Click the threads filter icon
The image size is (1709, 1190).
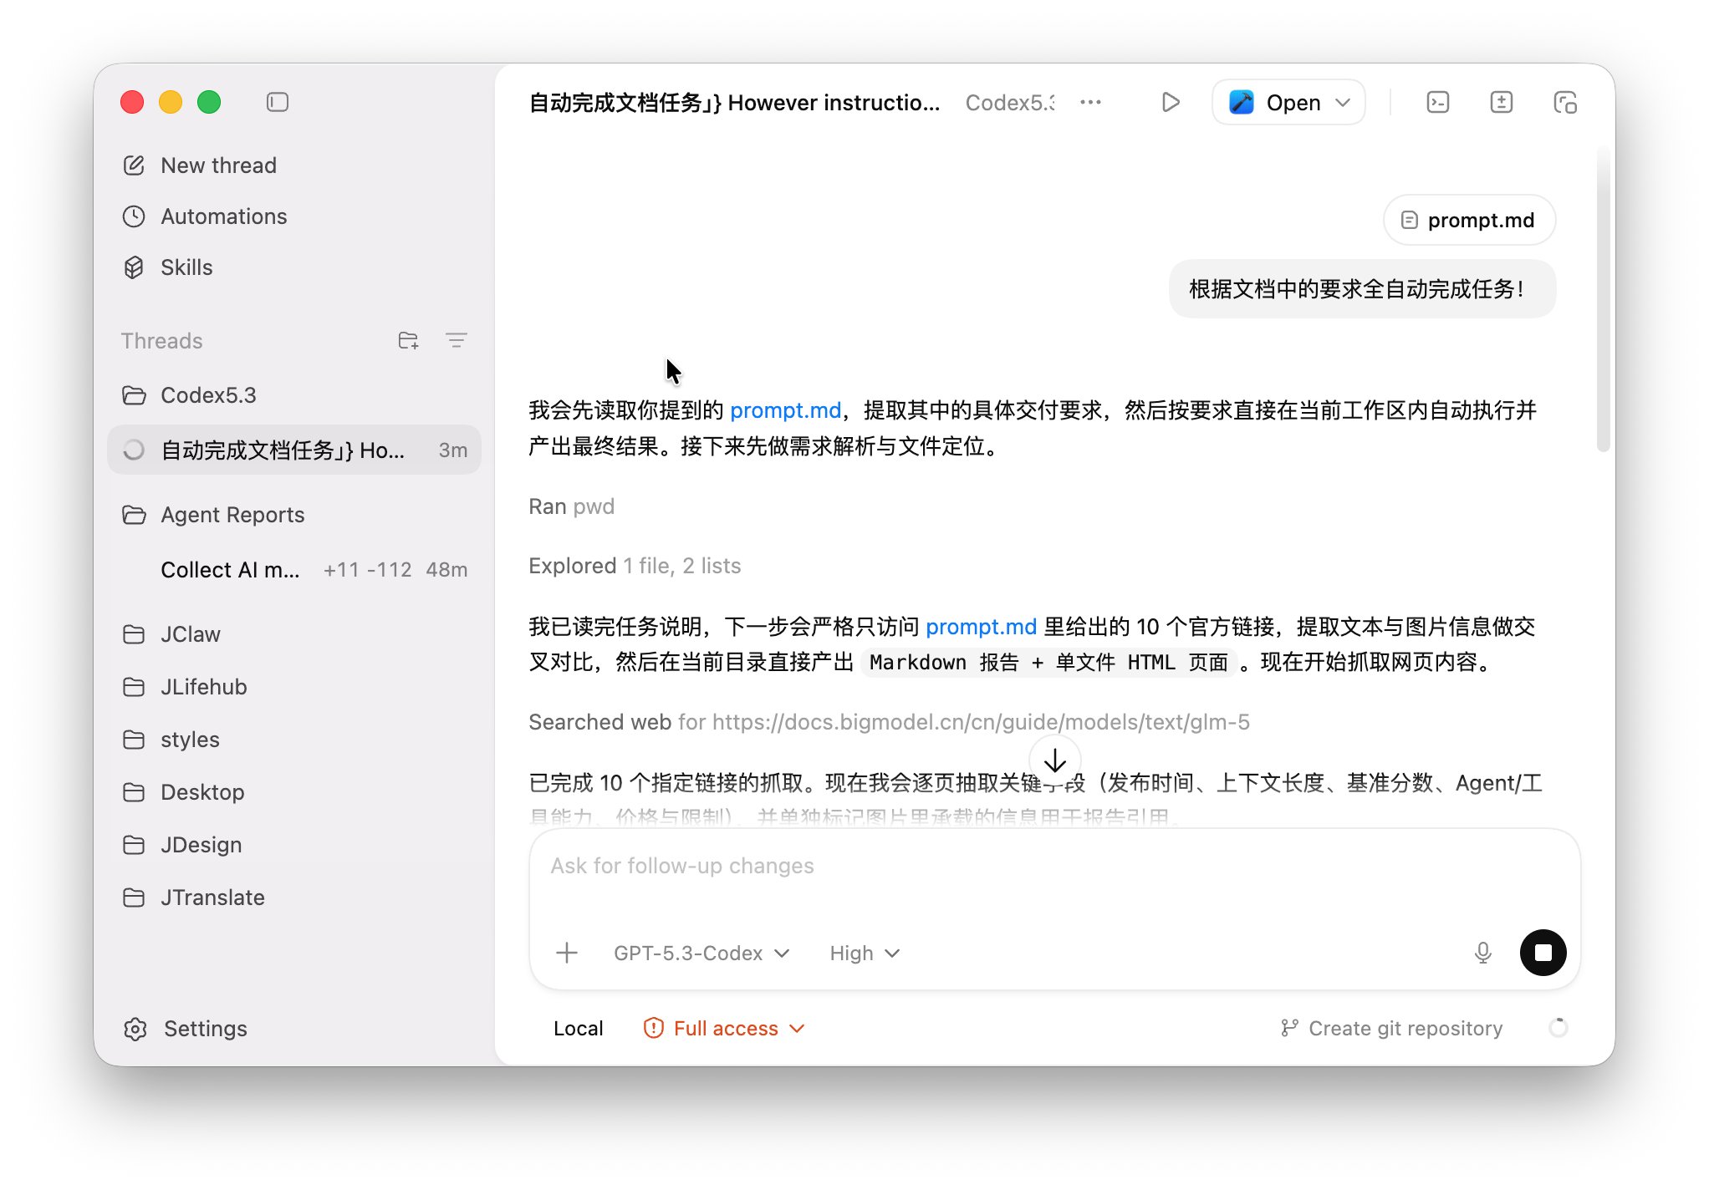click(x=456, y=340)
